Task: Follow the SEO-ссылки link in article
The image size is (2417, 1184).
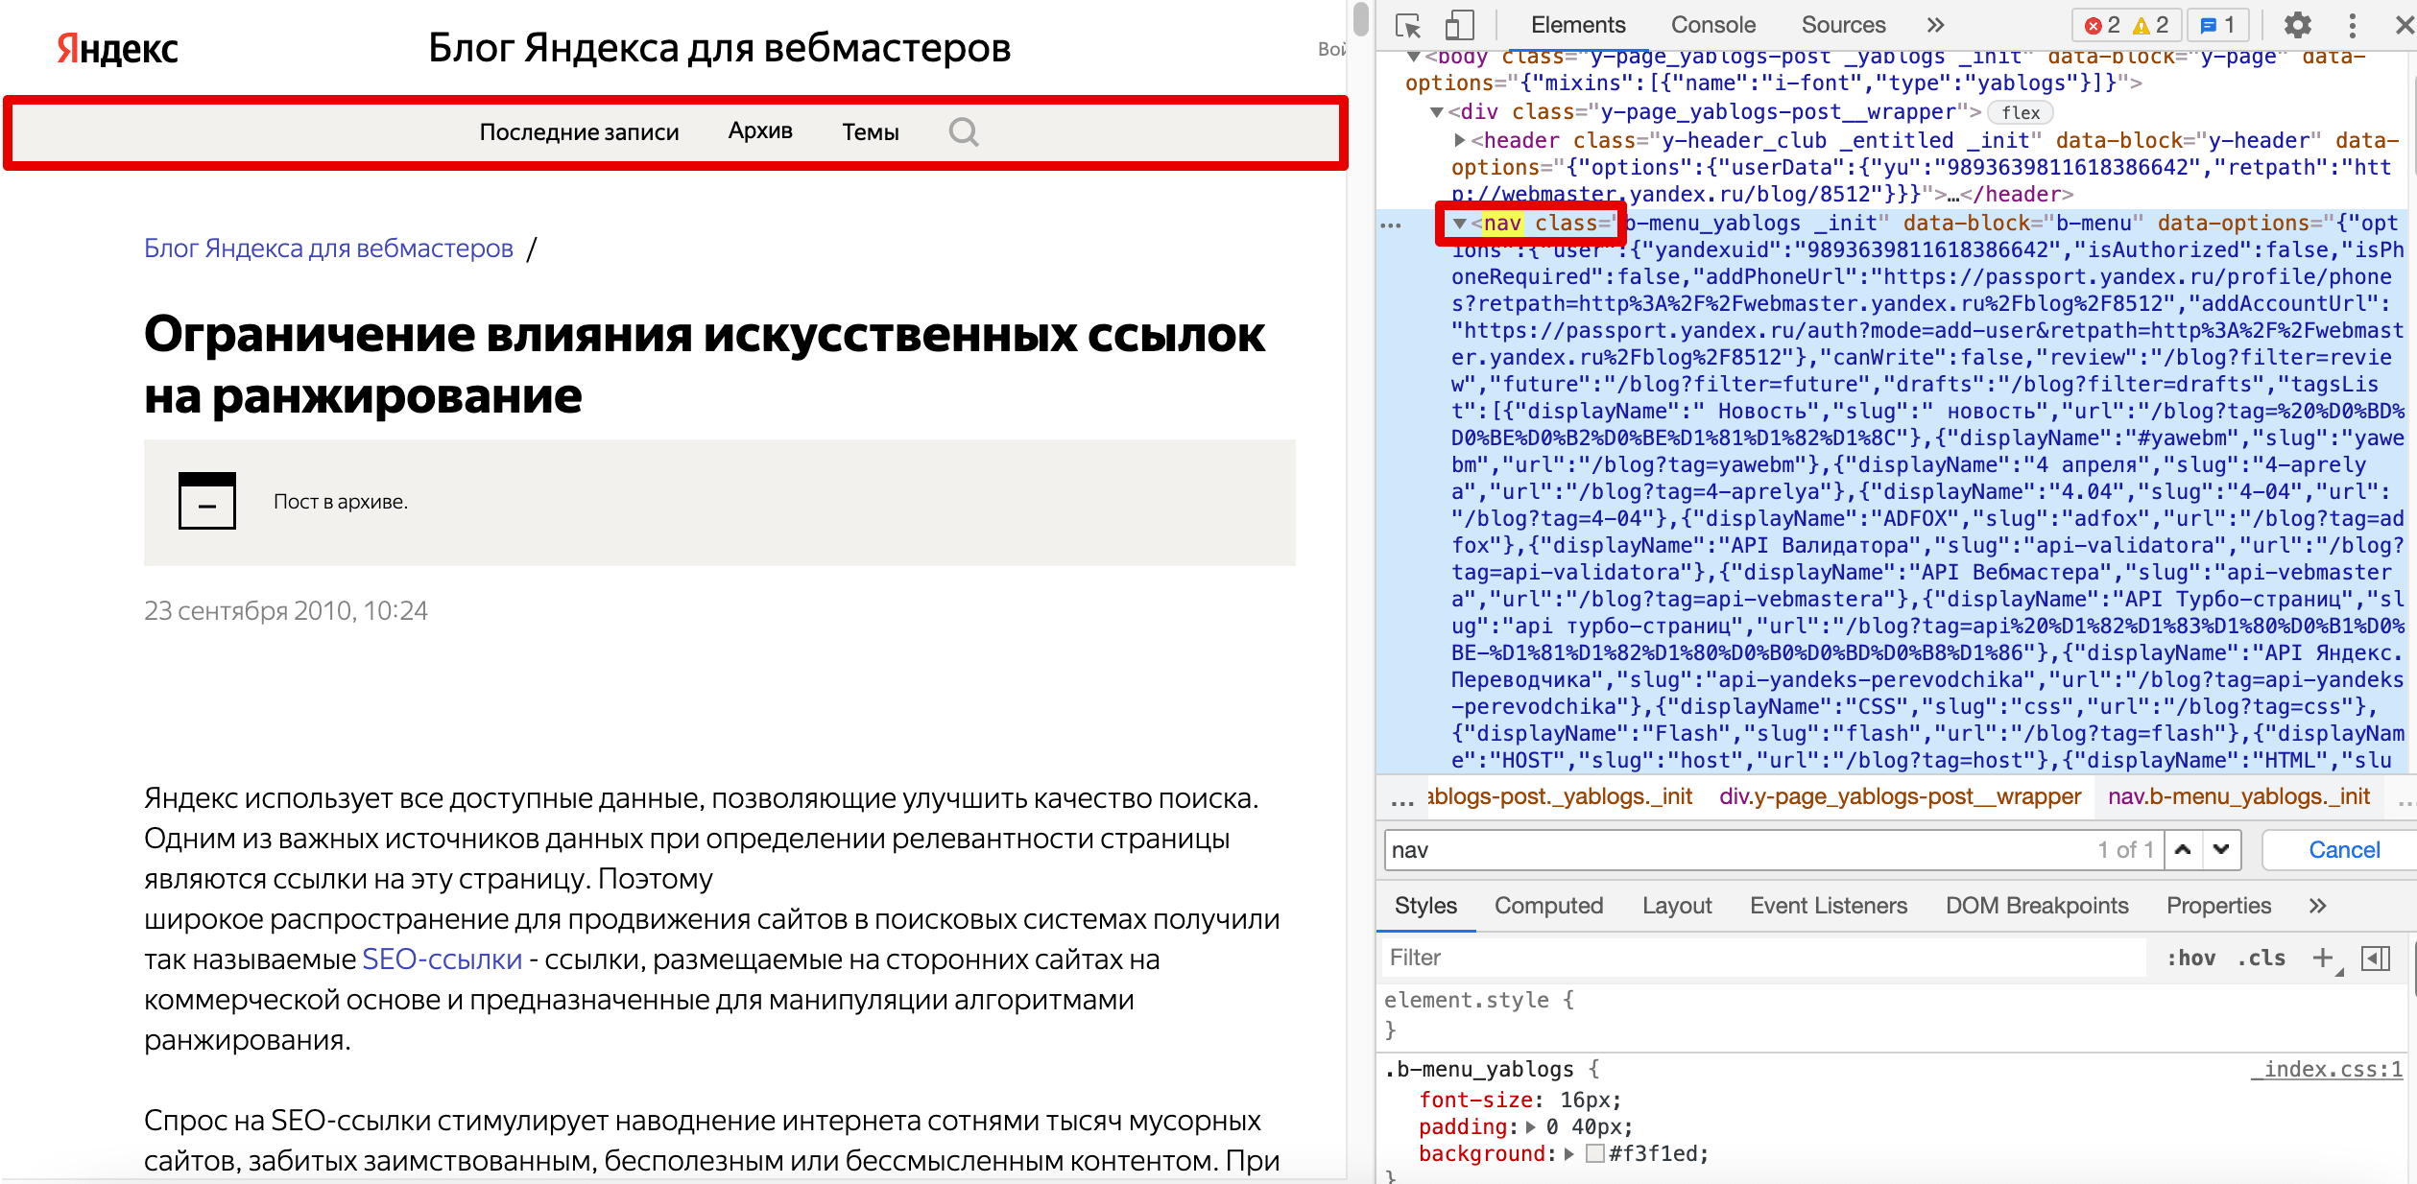Action: (x=442, y=959)
